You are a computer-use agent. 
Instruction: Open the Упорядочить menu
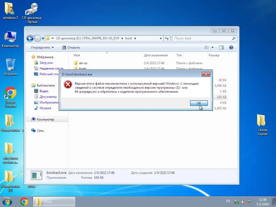click(x=42, y=47)
